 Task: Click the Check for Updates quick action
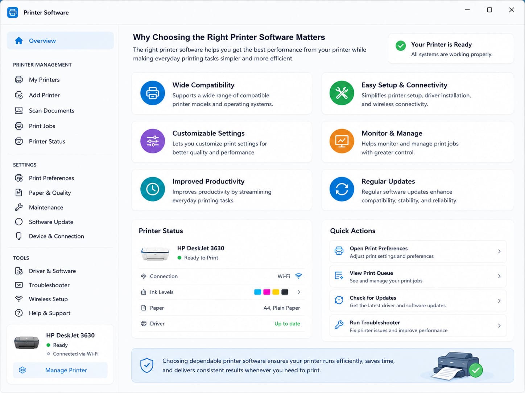pyautogui.click(x=418, y=301)
